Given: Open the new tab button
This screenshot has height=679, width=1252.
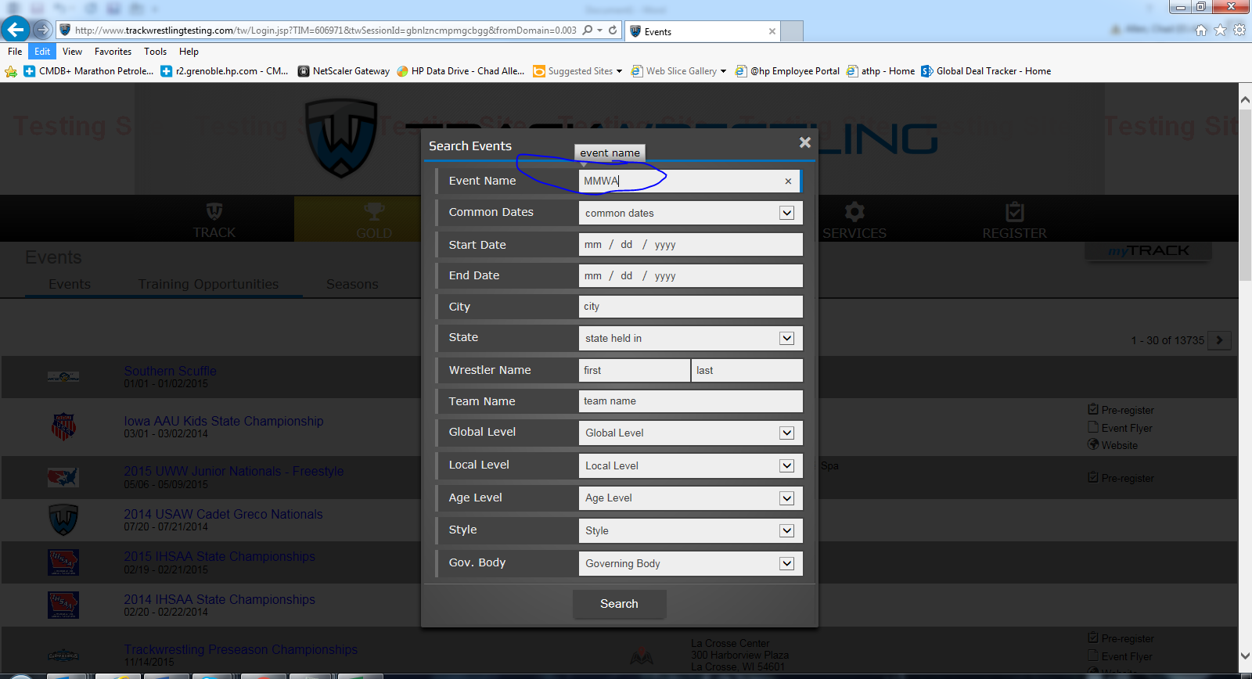Looking at the screenshot, I should [792, 31].
